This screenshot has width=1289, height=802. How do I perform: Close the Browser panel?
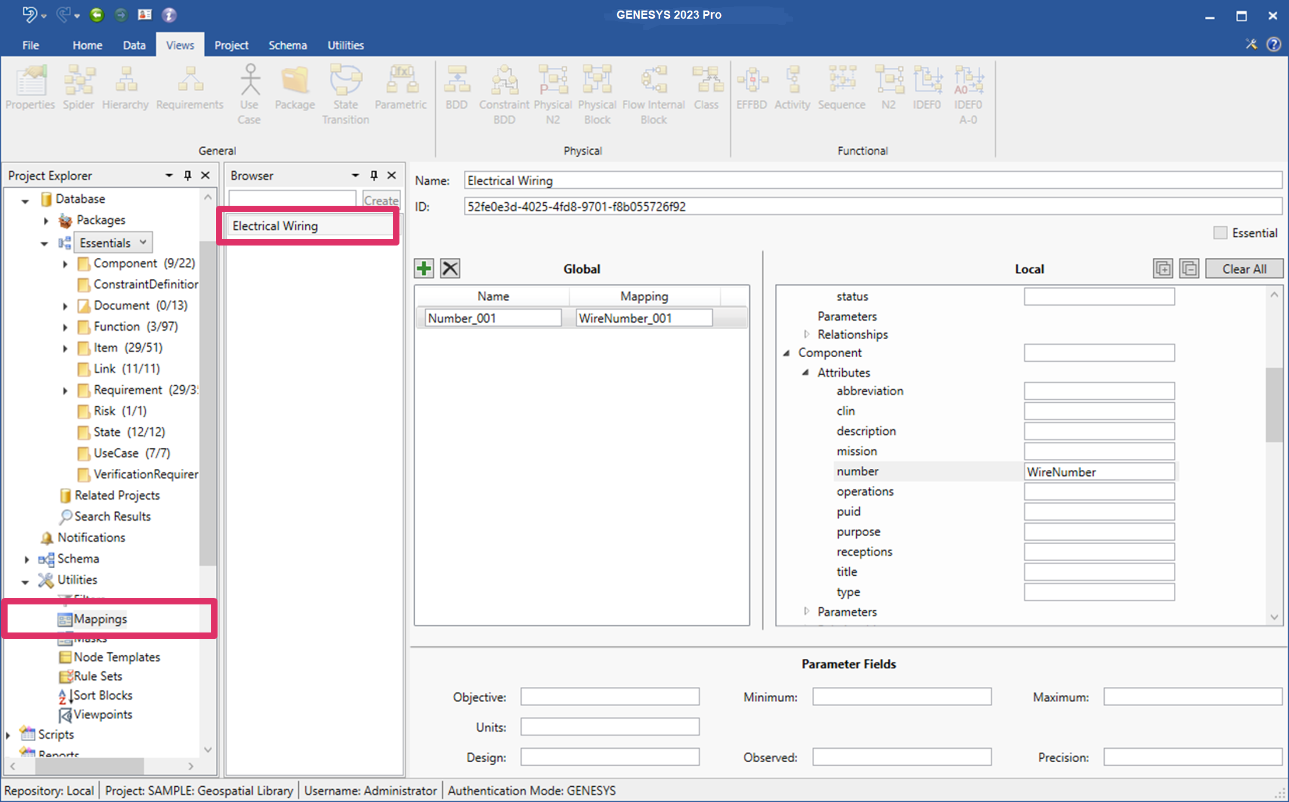392,175
